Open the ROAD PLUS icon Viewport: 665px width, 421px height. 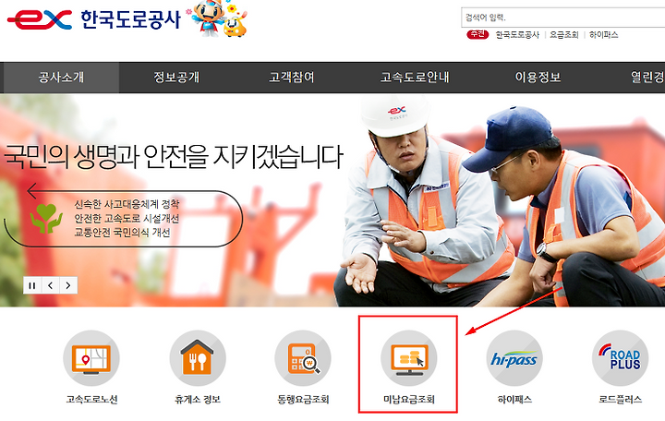click(620, 358)
